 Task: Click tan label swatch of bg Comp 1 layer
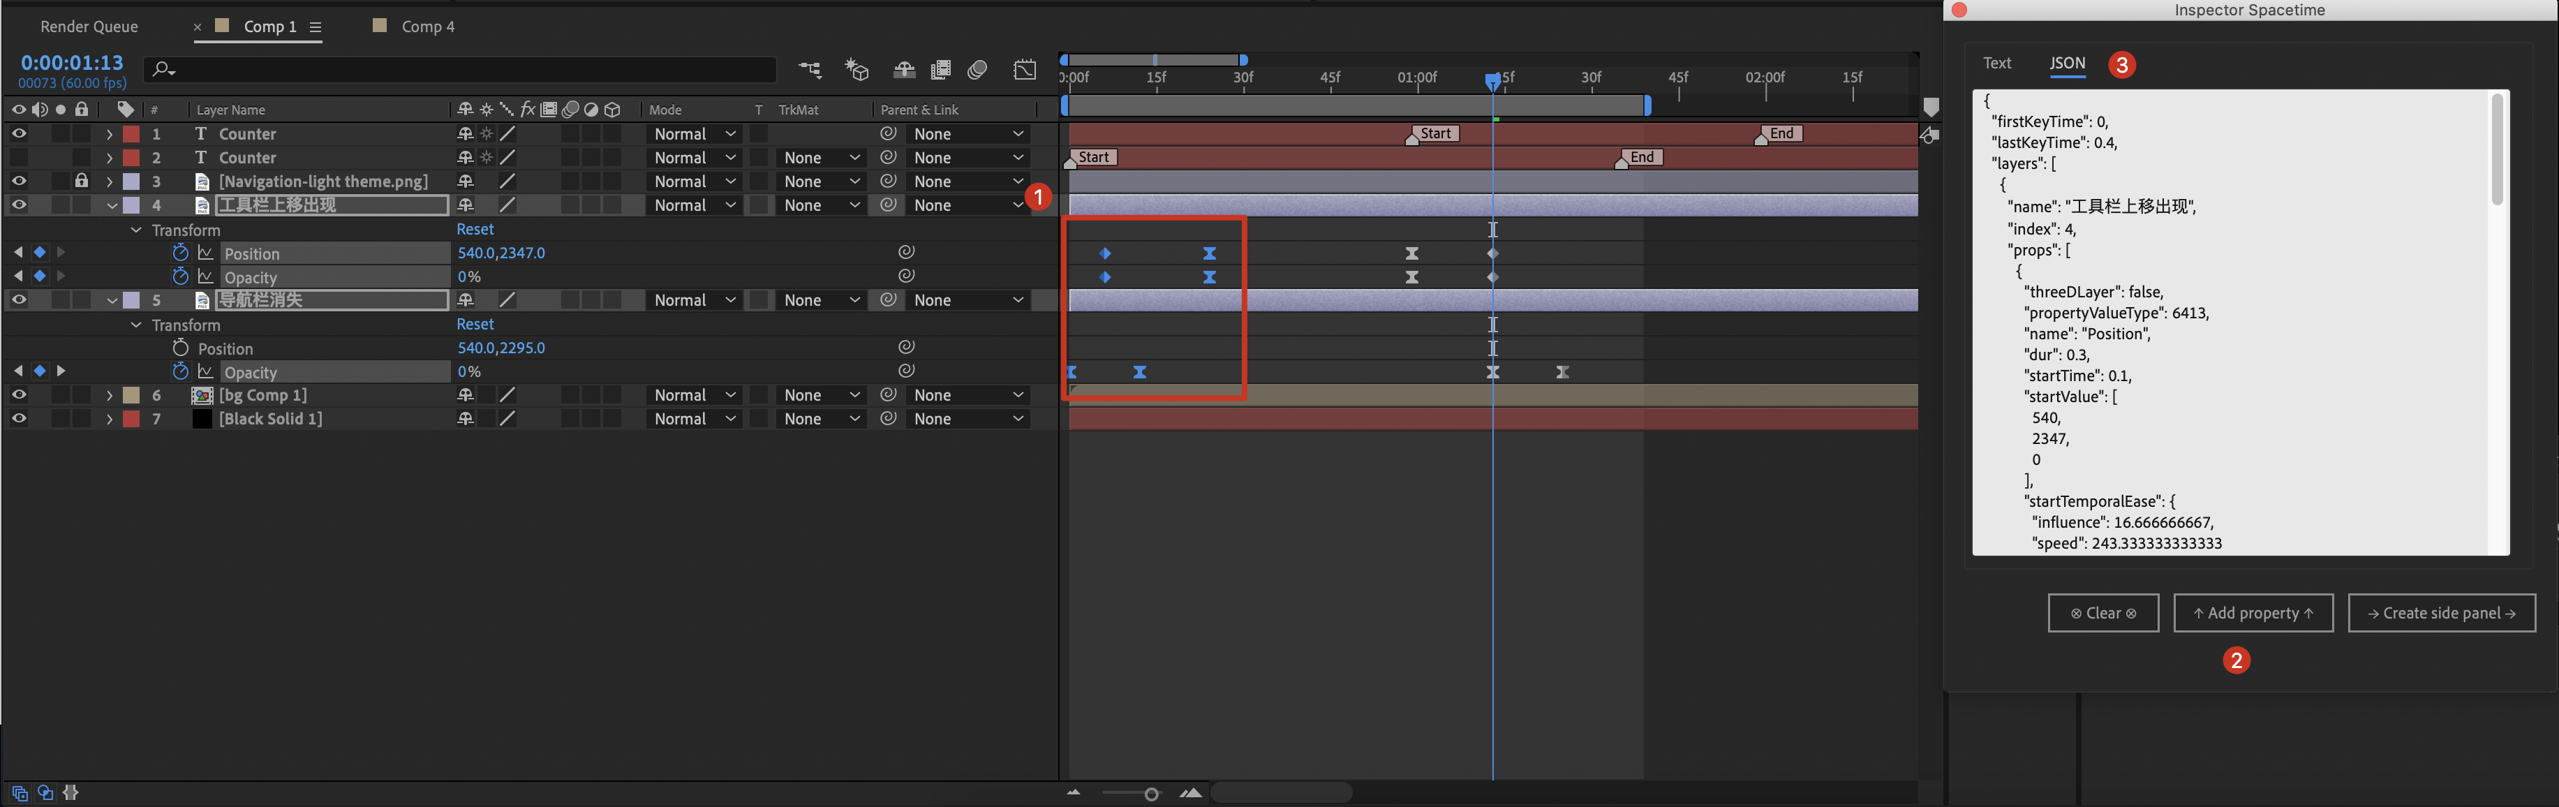(x=131, y=396)
